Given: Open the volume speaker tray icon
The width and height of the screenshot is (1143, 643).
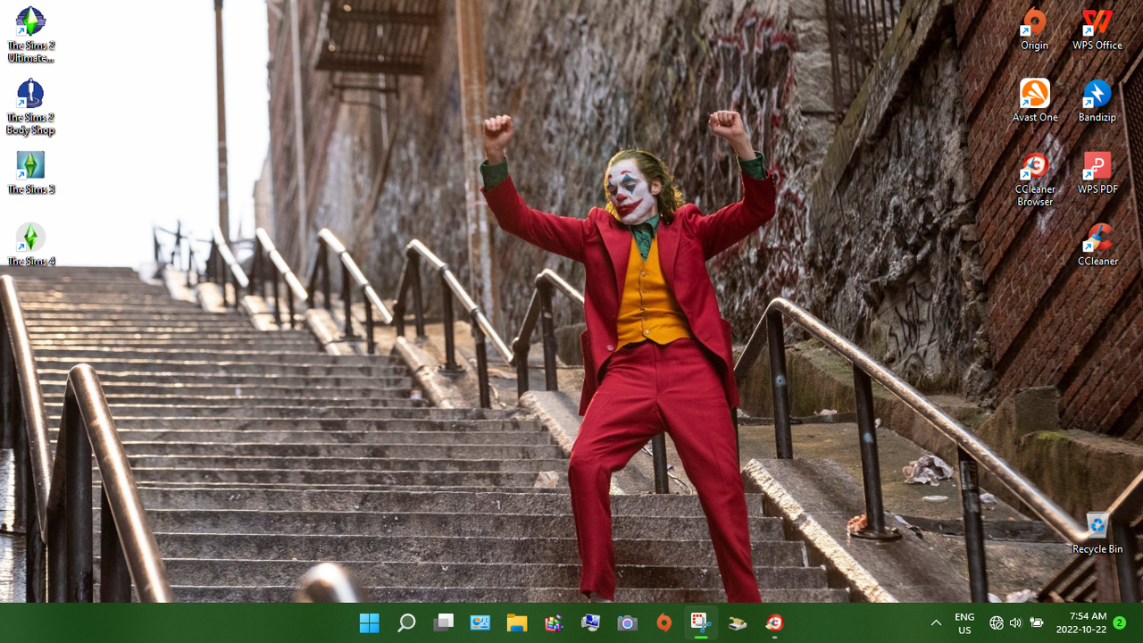Looking at the screenshot, I should pos(1015,622).
